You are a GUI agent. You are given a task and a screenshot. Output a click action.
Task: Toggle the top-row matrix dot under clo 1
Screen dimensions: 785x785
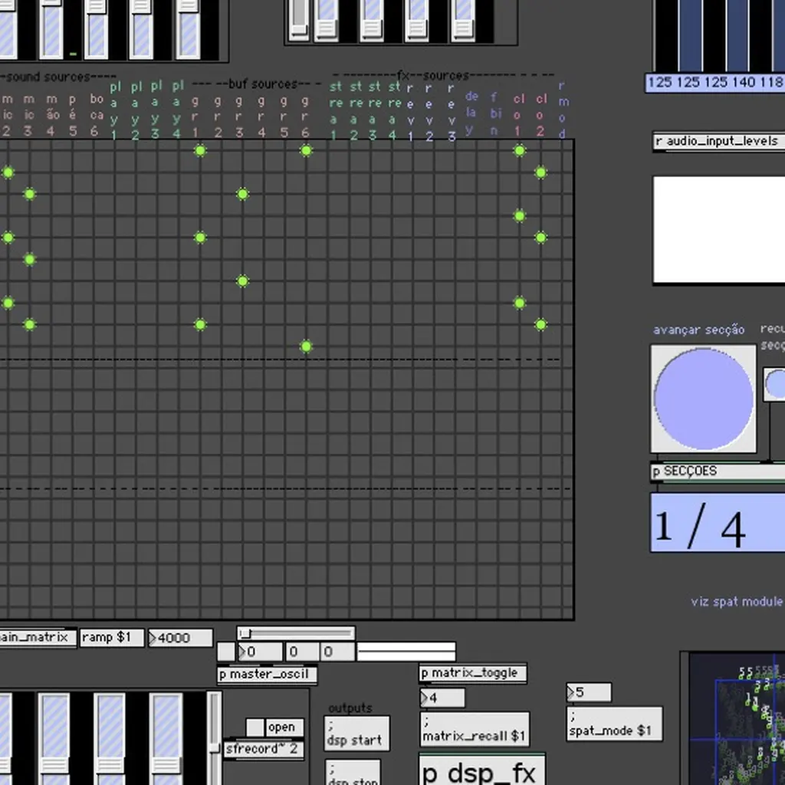(x=520, y=151)
